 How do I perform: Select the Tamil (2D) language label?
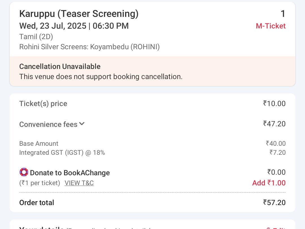coord(36,37)
